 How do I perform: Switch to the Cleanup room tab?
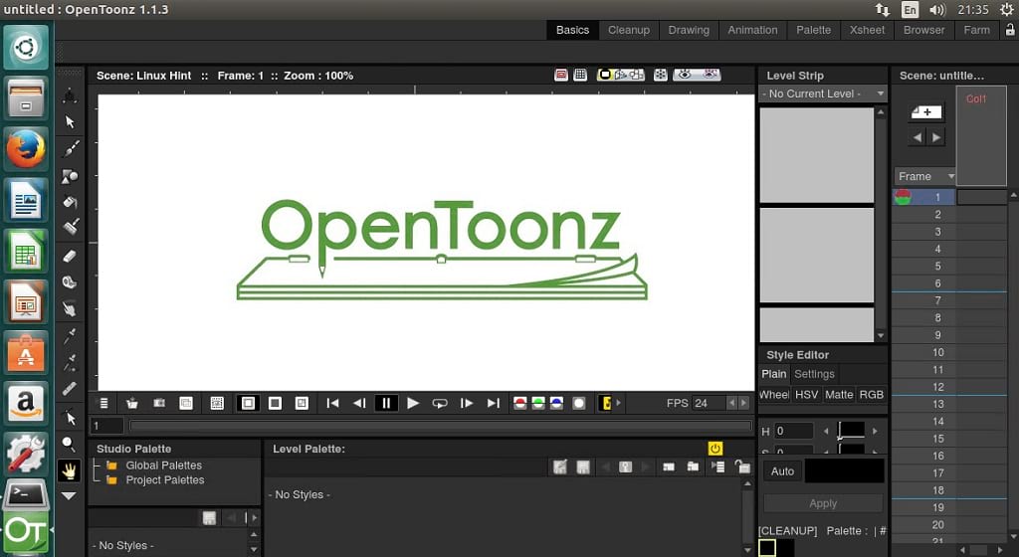point(629,30)
